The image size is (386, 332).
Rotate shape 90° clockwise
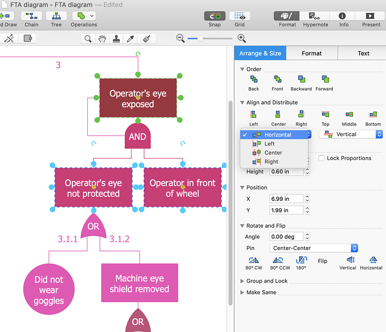coord(254,260)
